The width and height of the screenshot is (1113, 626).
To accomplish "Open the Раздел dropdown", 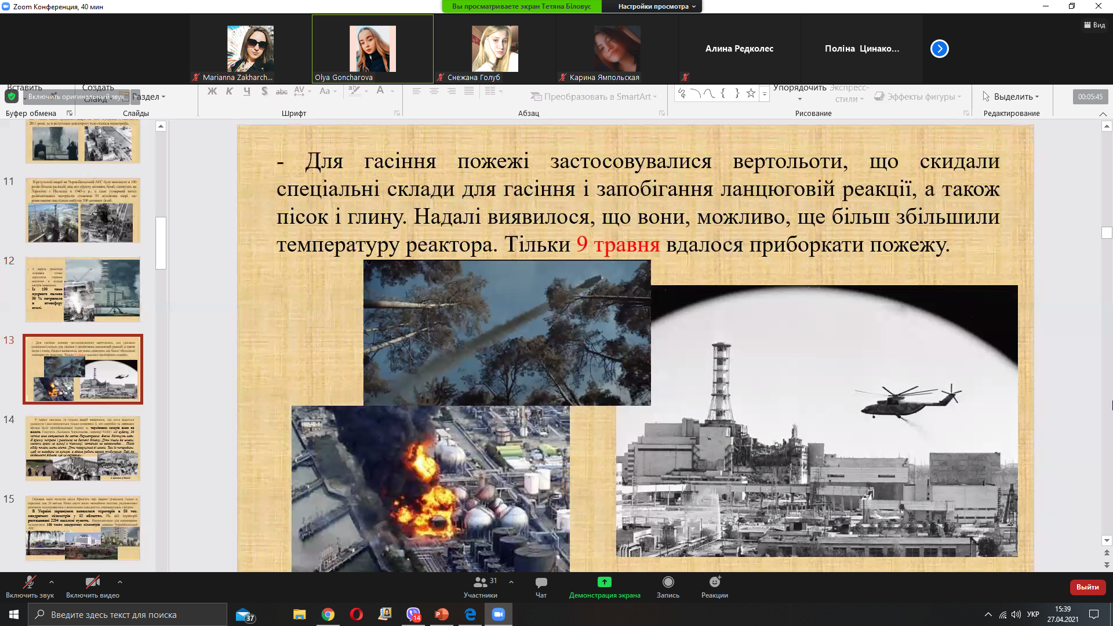I will 149,97.
